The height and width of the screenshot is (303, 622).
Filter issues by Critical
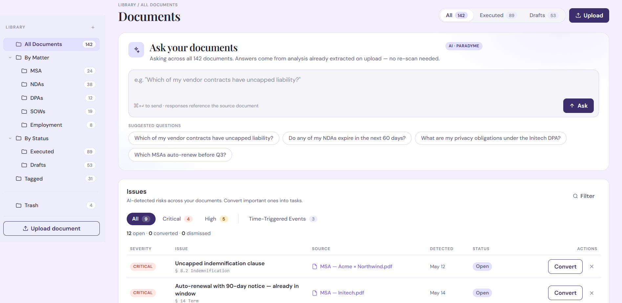(x=177, y=219)
